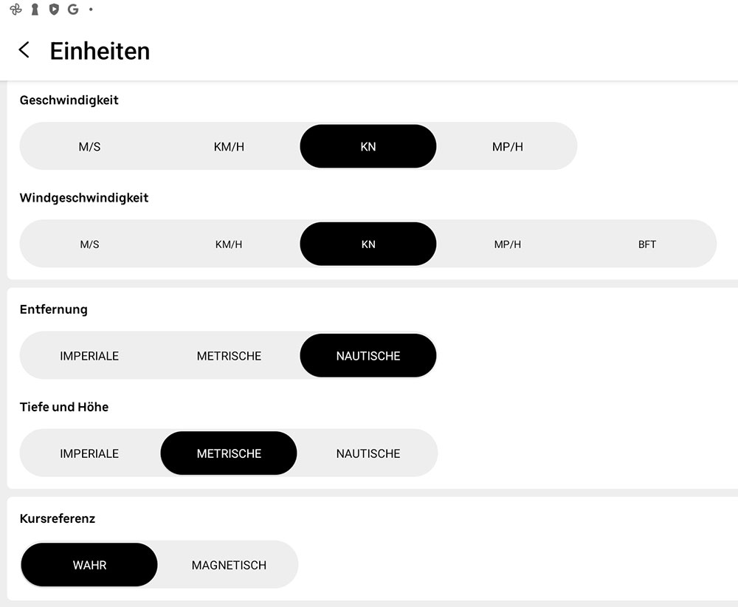Choose KM/H for Geschwindigkeit

click(x=229, y=146)
